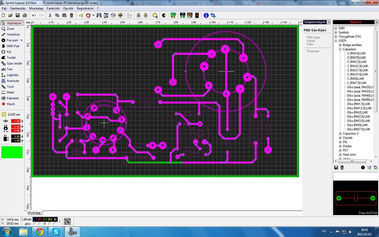Expand the Bridge rectifiers folder
The height and width of the screenshot is (237, 379).
coord(340,45)
